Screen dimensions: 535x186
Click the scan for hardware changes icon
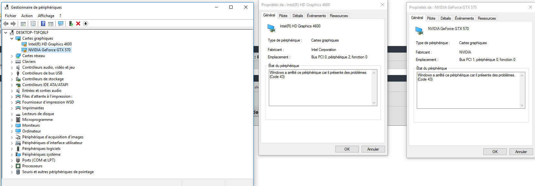click(60, 24)
